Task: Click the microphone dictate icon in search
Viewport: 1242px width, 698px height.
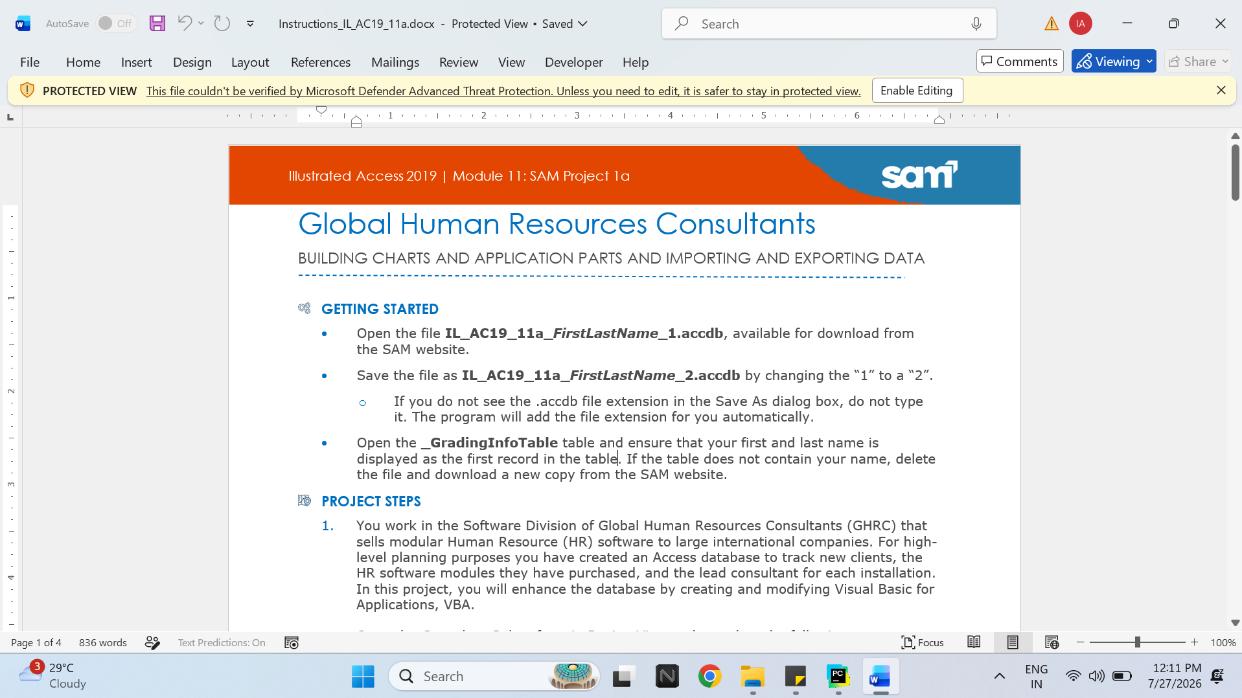Action: 976,24
